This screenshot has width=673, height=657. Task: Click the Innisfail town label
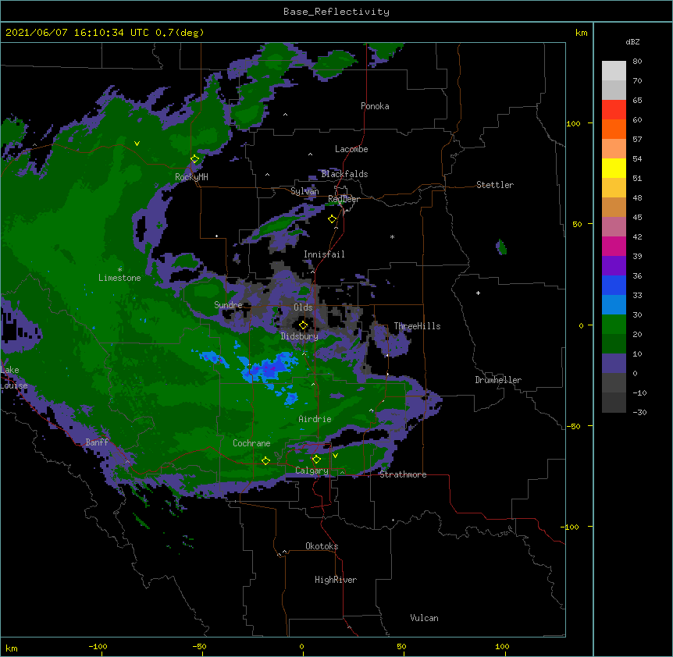tap(324, 254)
